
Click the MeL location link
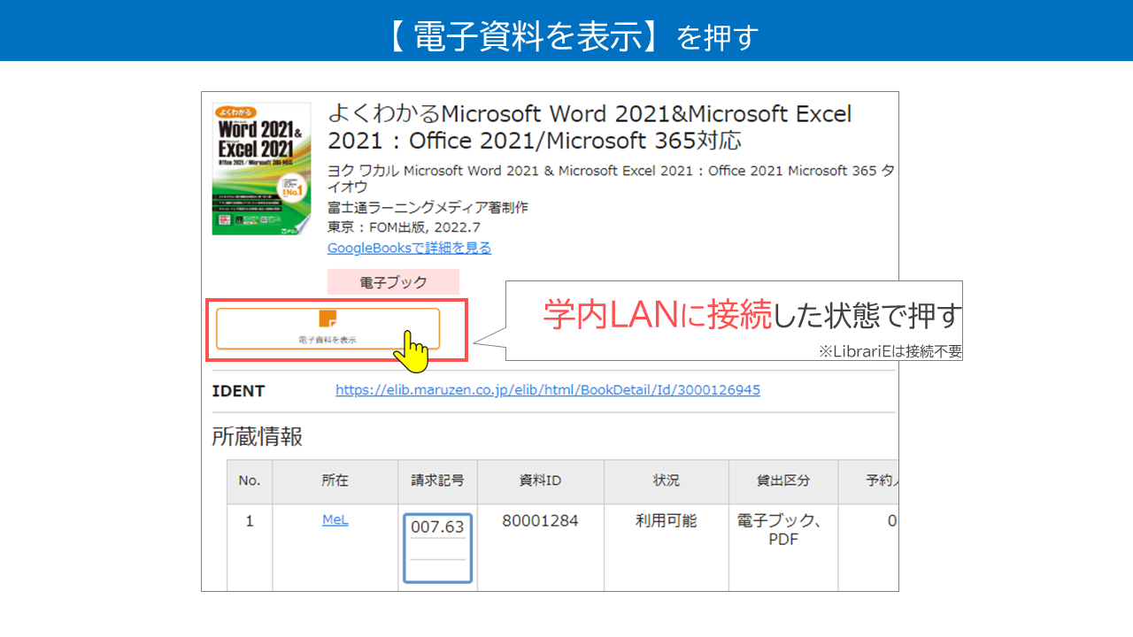point(335,520)
